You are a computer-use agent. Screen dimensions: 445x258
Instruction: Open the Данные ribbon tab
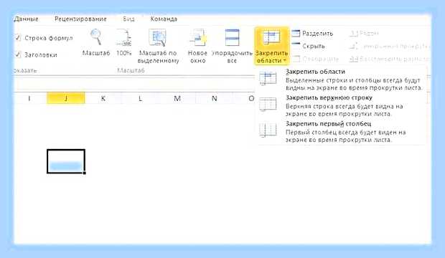pyautogui.click(x=26, y=19)
